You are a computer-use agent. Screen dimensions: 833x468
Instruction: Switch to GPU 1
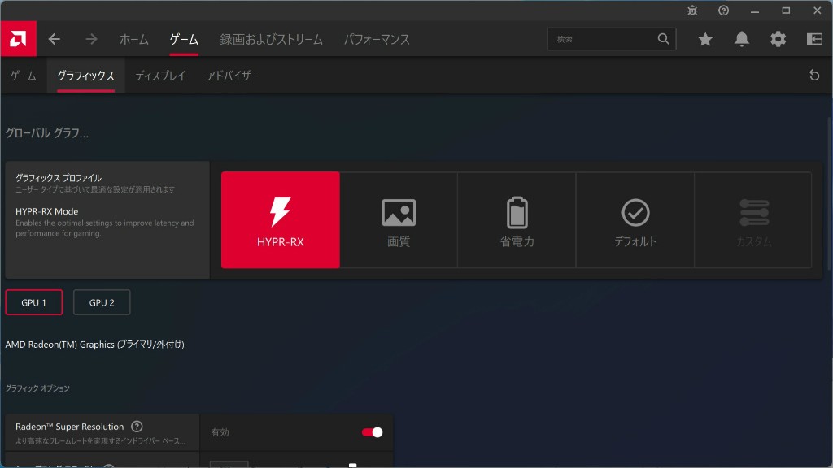coord(34,302)
